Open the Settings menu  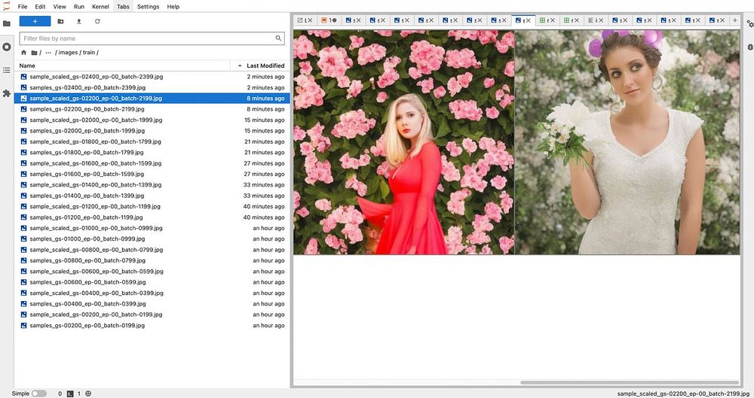[x=148, y=6]
